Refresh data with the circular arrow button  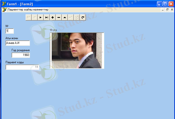point(83,17)
